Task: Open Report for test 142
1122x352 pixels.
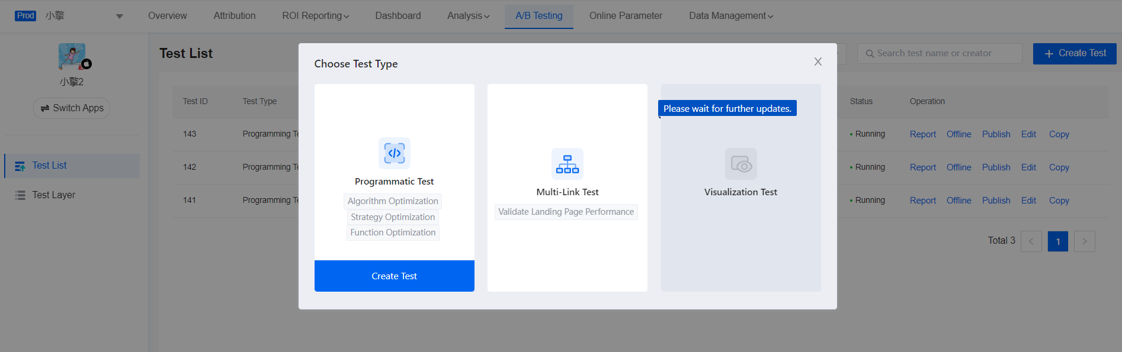Action: pyautogui.click(x=923, y=168)
